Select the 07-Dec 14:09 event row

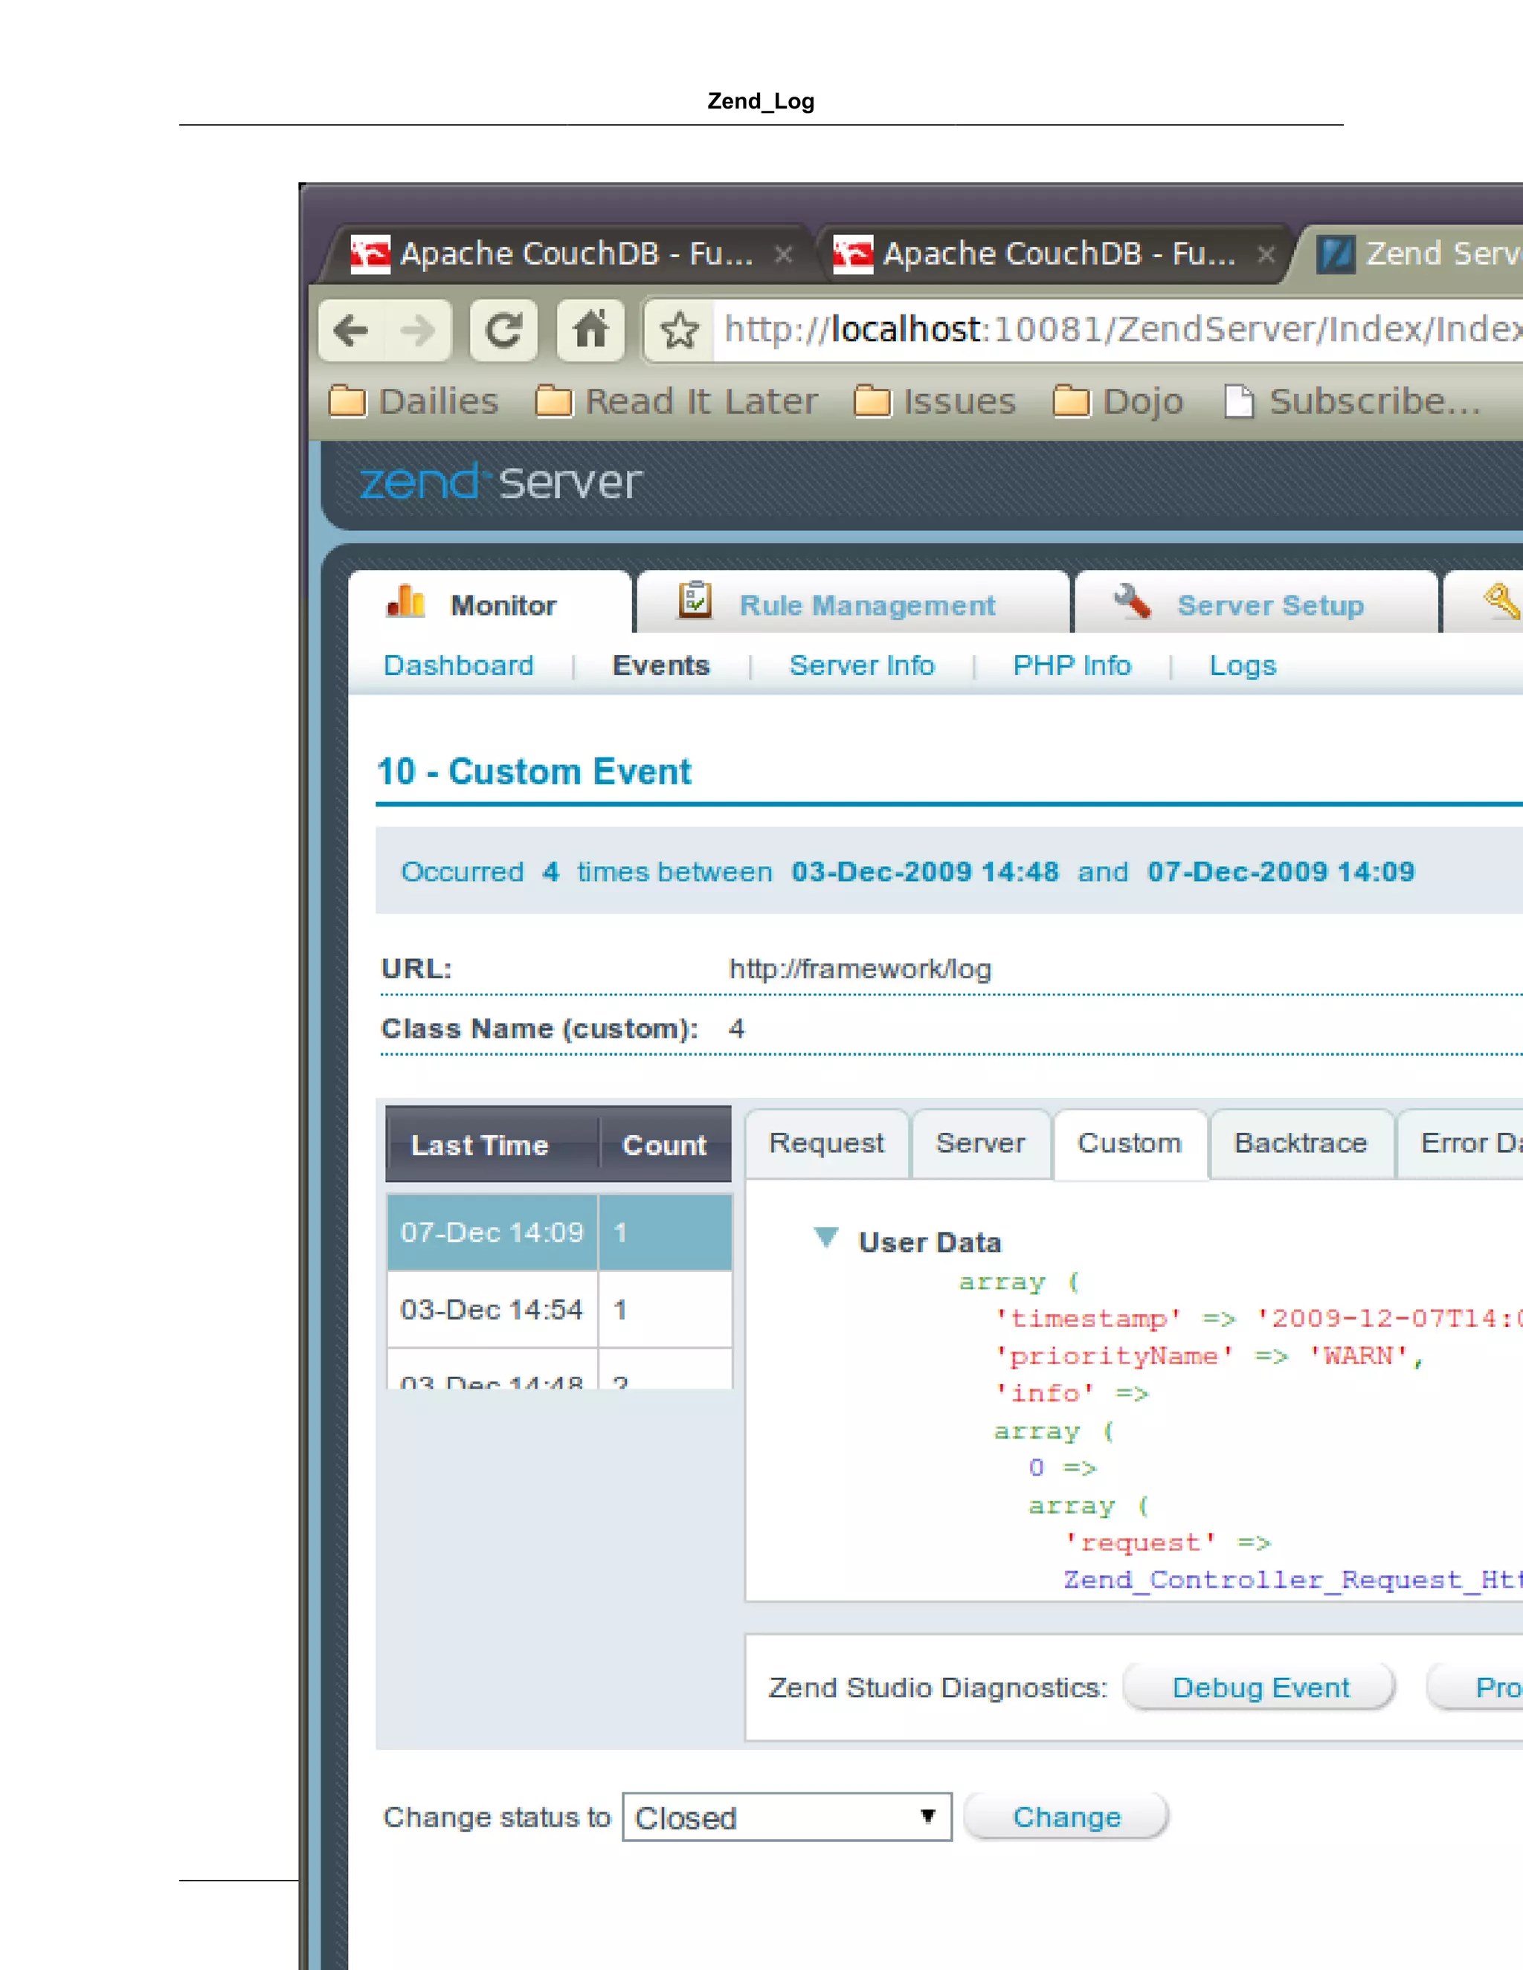pyautogui.click(x=559, y=1232)
